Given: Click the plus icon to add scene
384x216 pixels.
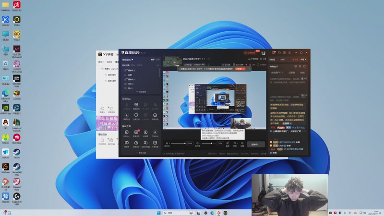Looking at the screenshot, I should pyautogui.click(x=158, y=65).
